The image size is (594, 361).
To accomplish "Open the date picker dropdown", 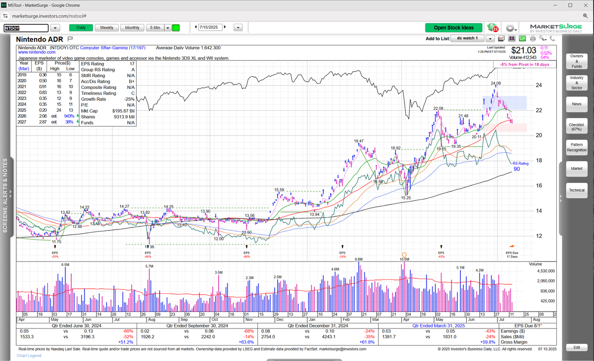I will [x=239, y=28].
